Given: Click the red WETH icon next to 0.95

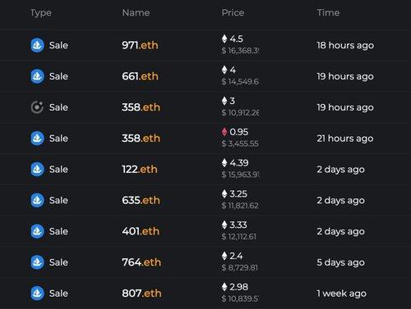Looking at the screenshot, I should (224, 132).
